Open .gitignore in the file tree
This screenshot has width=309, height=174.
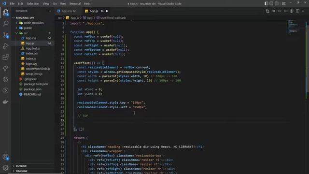30,79
